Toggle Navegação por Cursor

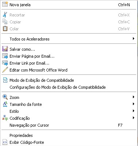click(x=69, y=125)
